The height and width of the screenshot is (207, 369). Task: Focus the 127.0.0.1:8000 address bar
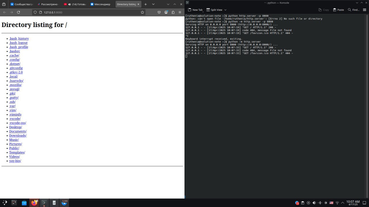(x=89, y=12)
